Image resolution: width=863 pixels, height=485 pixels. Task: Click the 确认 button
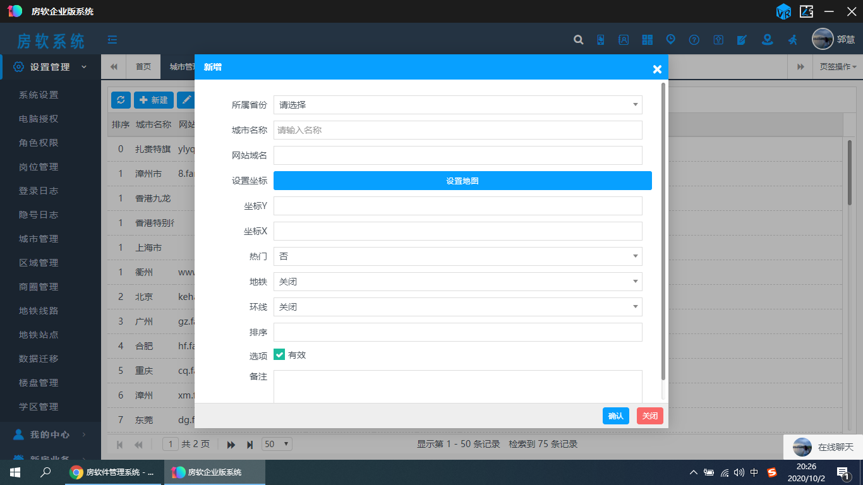coord(616,416)
